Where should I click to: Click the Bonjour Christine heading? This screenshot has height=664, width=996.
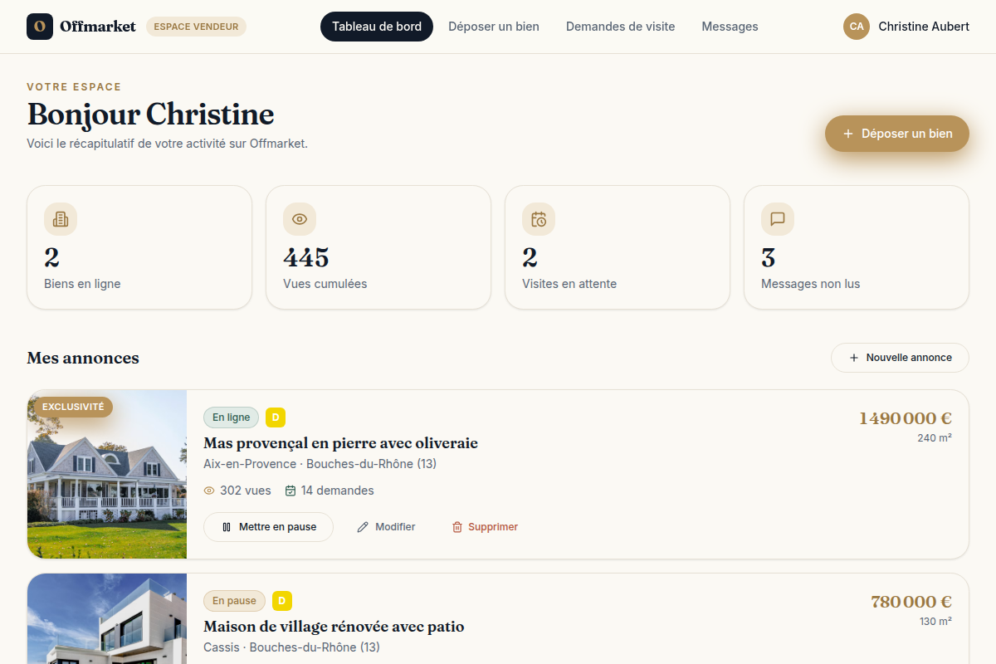[150, 115]
